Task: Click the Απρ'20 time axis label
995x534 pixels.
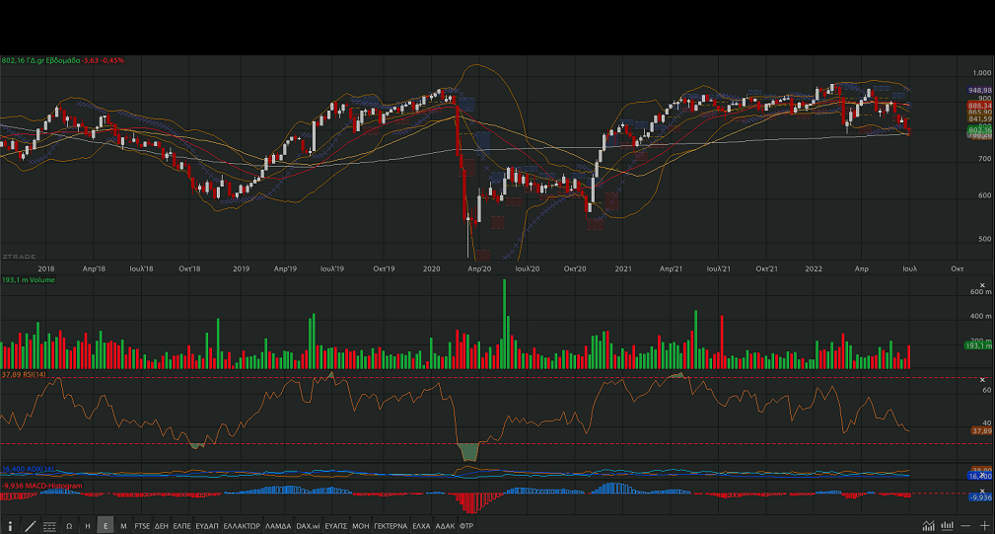Action: point(479,268)
